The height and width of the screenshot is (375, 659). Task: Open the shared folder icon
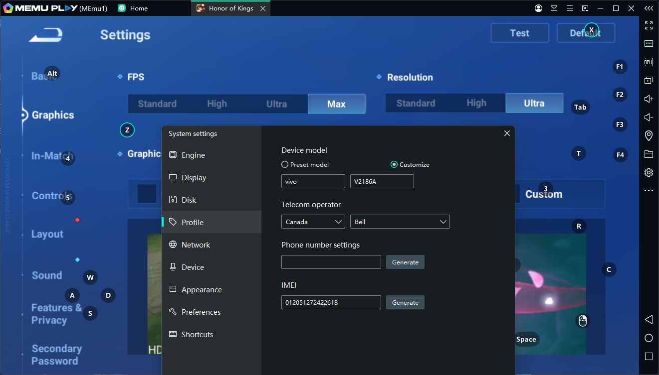coord(649,154)
